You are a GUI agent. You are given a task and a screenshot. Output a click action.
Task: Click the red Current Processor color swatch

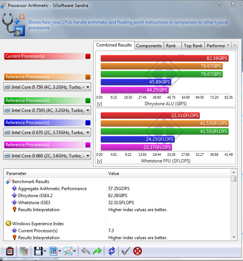(88, 56)
